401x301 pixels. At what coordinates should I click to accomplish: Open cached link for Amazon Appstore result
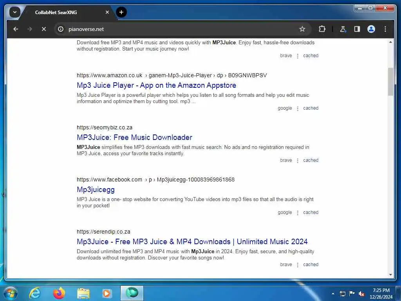[x=311, y=108]
